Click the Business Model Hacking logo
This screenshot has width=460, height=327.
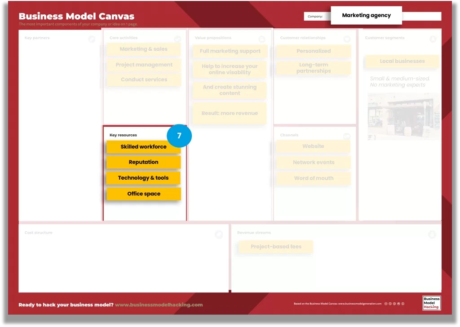[x=432, y=303]
